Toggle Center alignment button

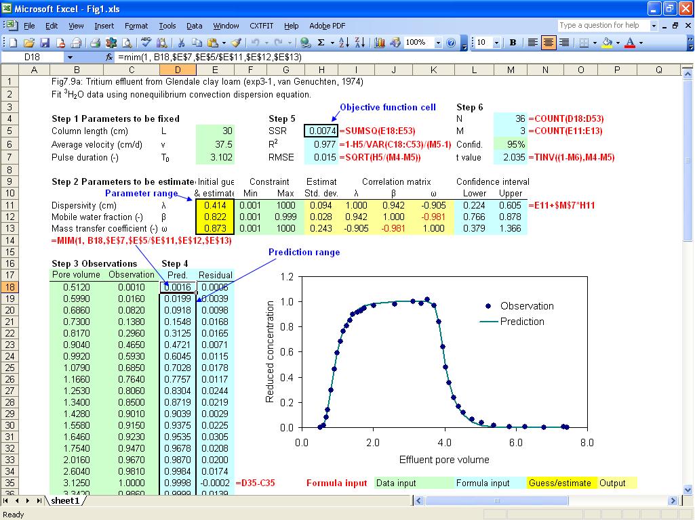click(549, 43)
